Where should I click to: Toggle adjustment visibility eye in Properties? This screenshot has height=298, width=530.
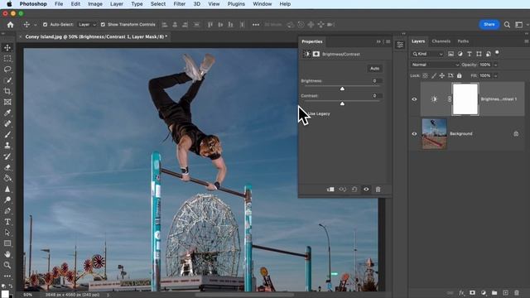coord(366,190)
